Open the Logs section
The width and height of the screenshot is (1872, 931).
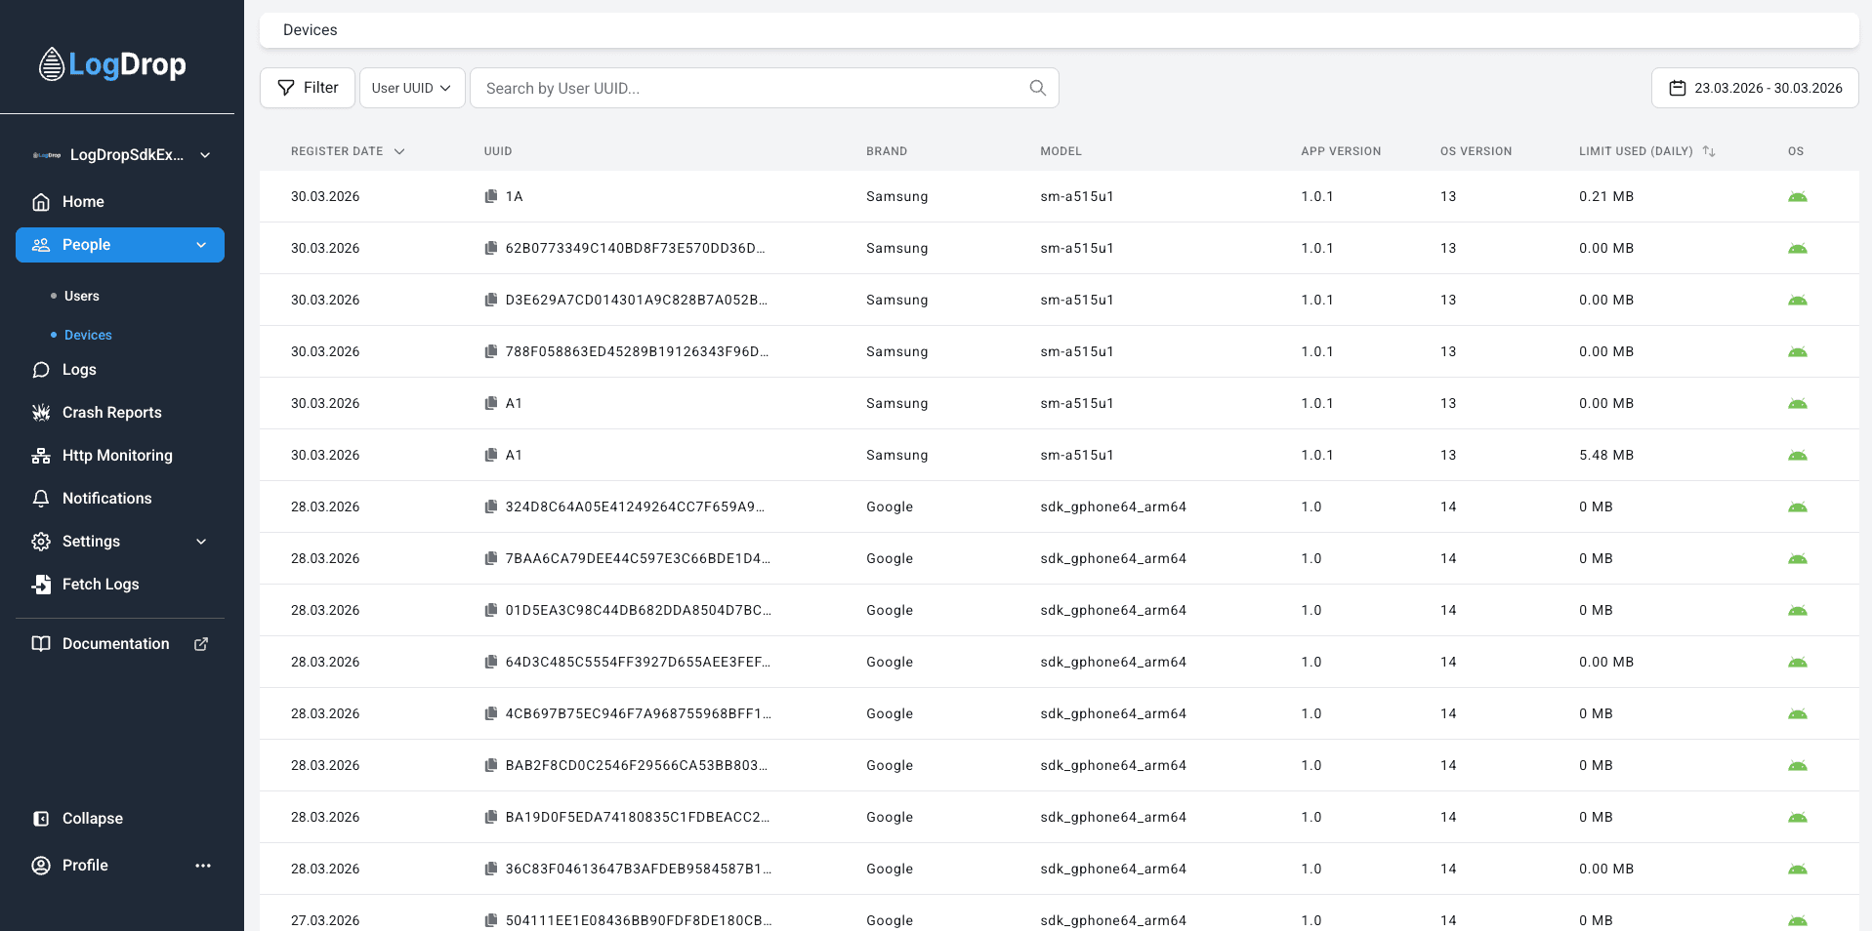click(x=120, y=370)
